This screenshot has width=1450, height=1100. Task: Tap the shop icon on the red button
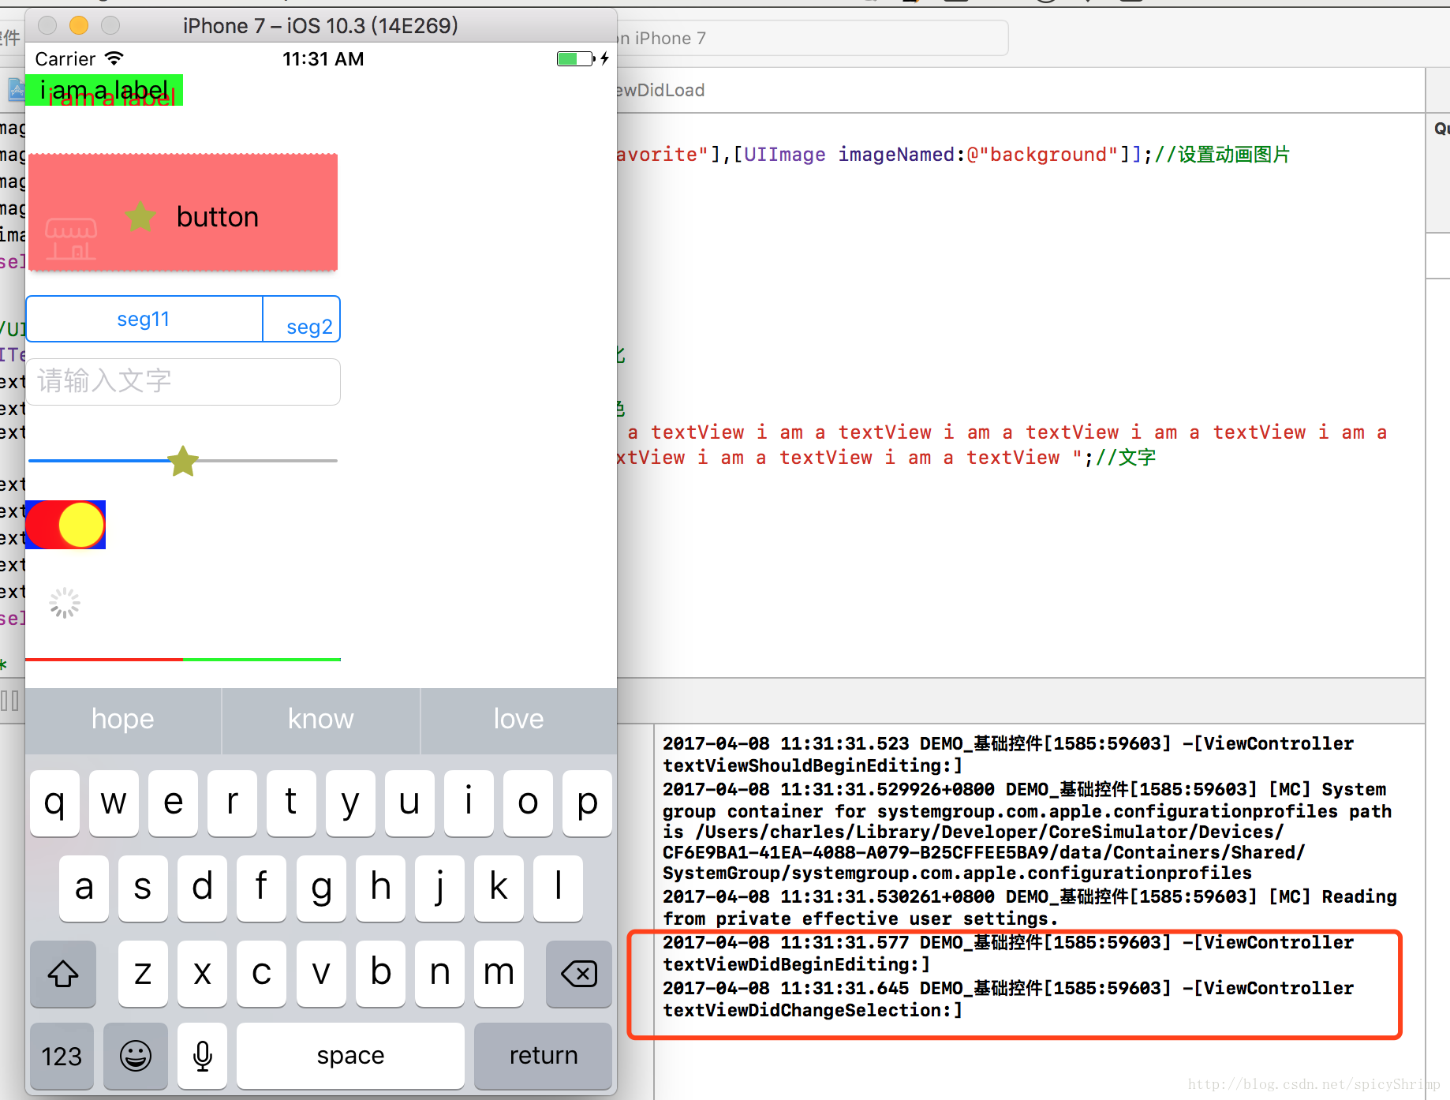point(71,239)
